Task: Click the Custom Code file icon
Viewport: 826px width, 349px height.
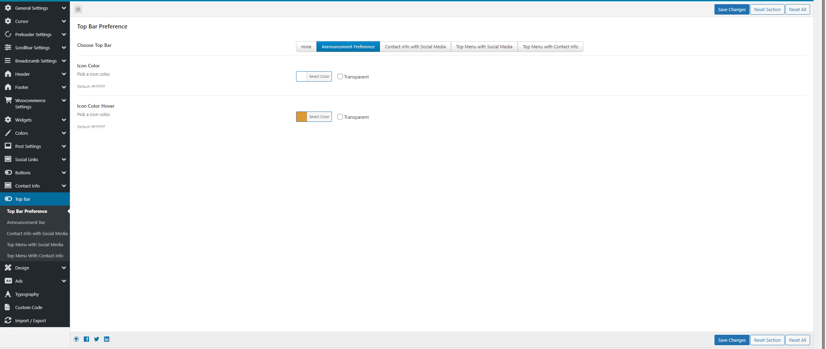Action: (x=8, y=307)
